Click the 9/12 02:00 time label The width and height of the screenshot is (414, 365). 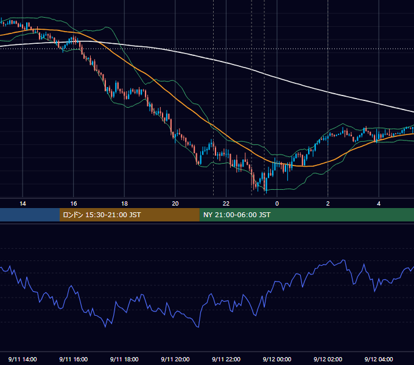click(328, 359)
